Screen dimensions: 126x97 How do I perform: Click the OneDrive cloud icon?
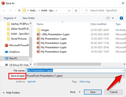tap(7, 52)
